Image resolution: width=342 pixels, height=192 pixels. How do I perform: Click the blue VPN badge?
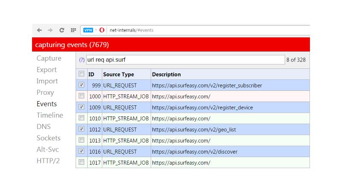(88, 30)
